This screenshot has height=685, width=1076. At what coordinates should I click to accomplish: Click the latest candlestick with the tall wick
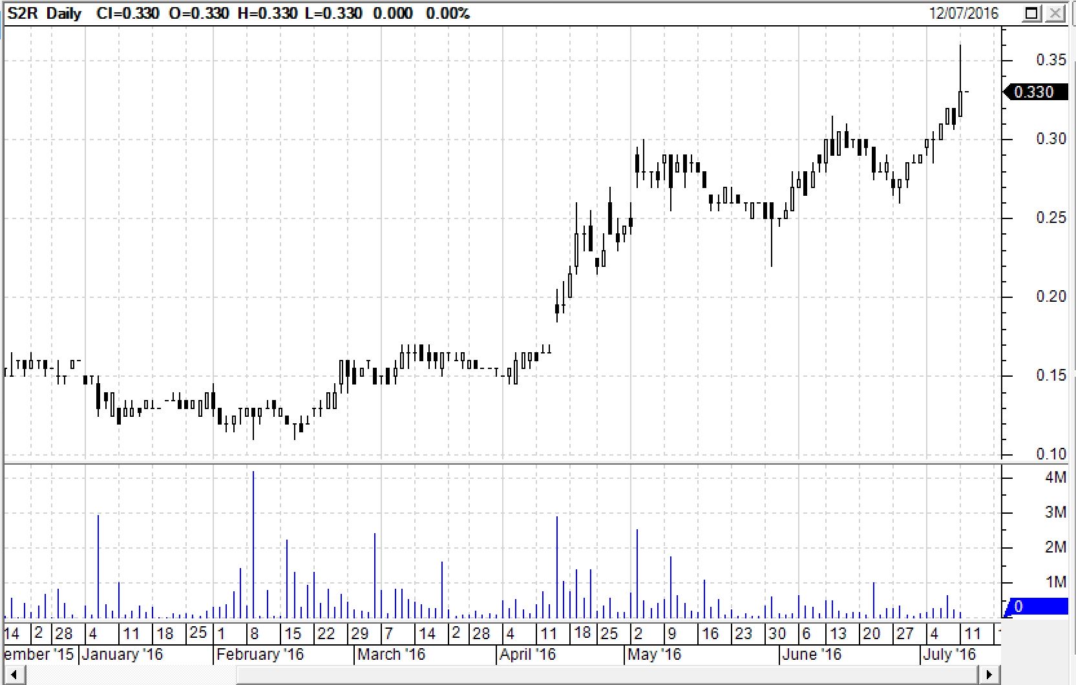[x=960, y=81]
